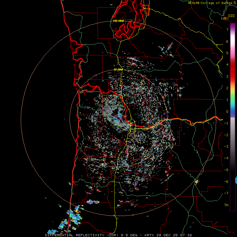Viewport: 237px width, 237px height.
Task: Click the -2 value on color scale
Action: pos(226,135)
